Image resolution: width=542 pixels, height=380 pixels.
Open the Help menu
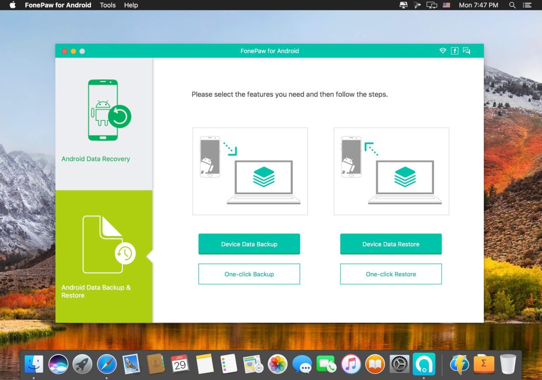click(x=130, y=5)
